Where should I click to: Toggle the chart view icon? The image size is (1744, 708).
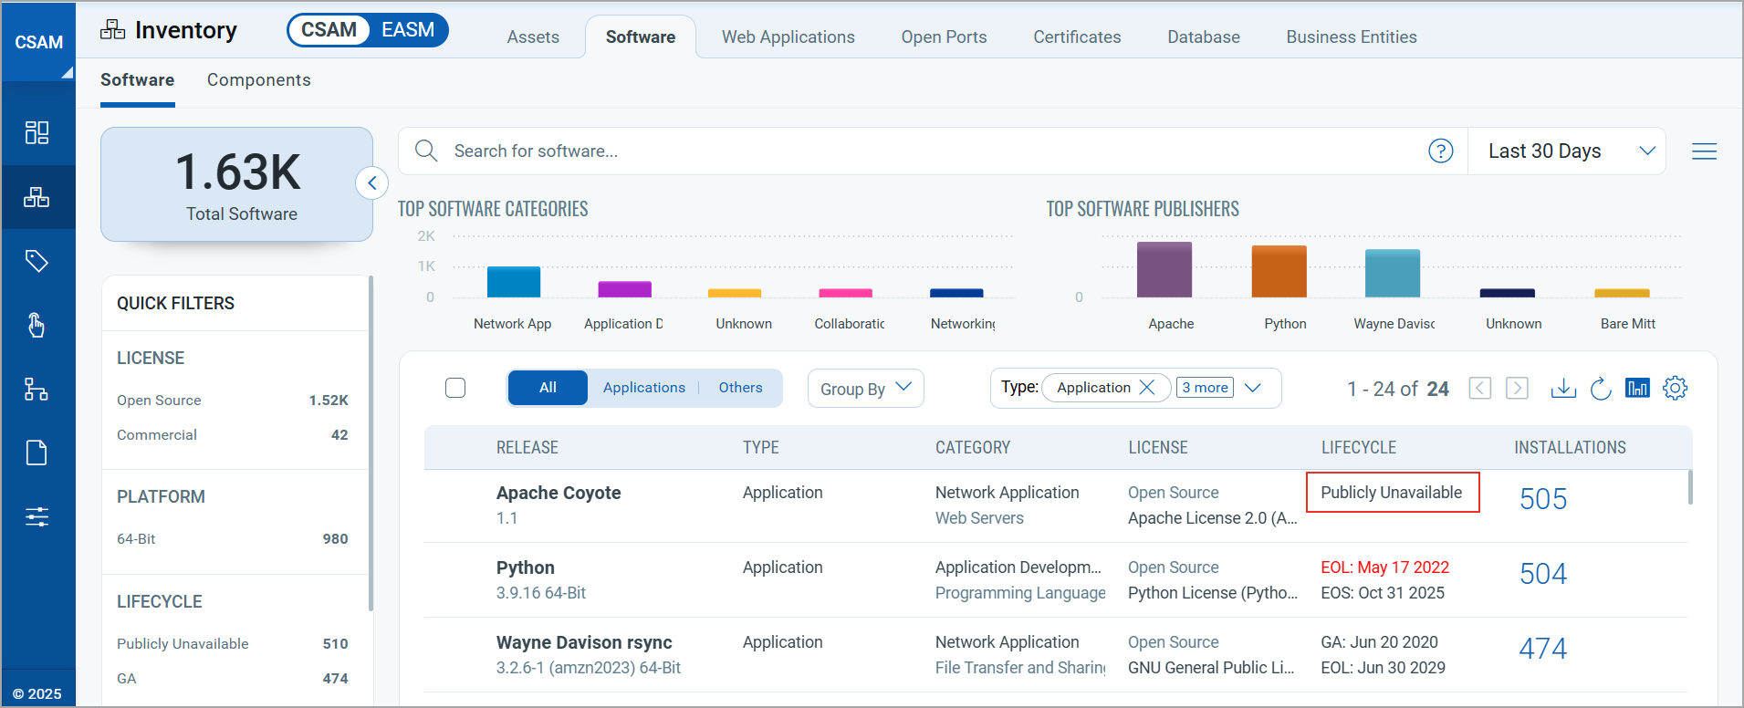pyautogui.click(x=1637, y=388)
